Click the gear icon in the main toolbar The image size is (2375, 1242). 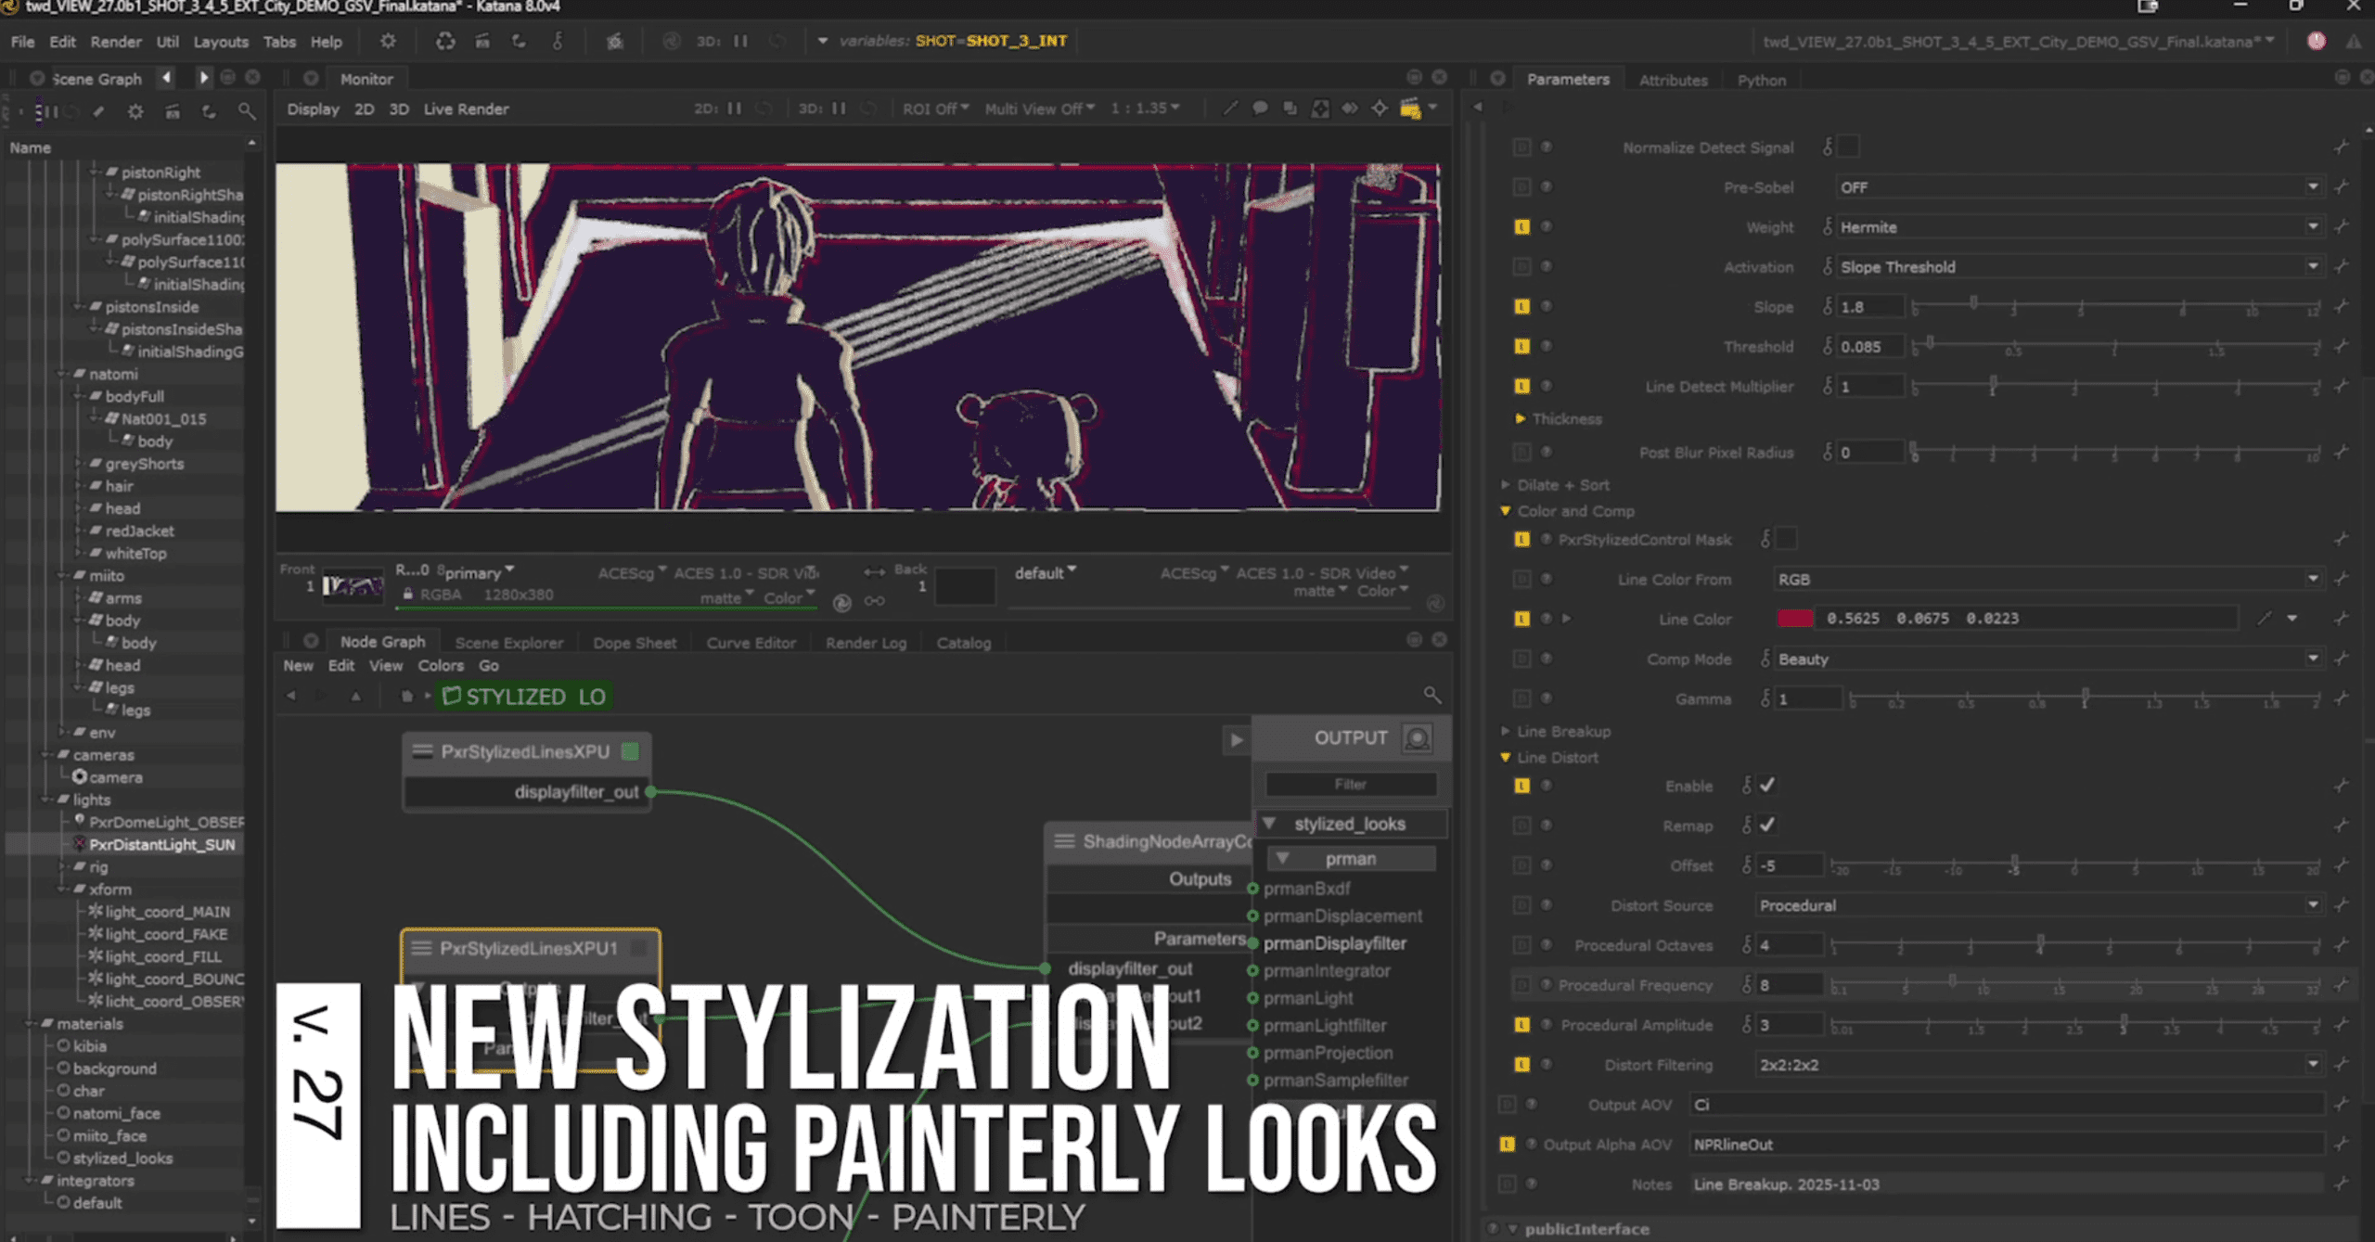(388, 42)
